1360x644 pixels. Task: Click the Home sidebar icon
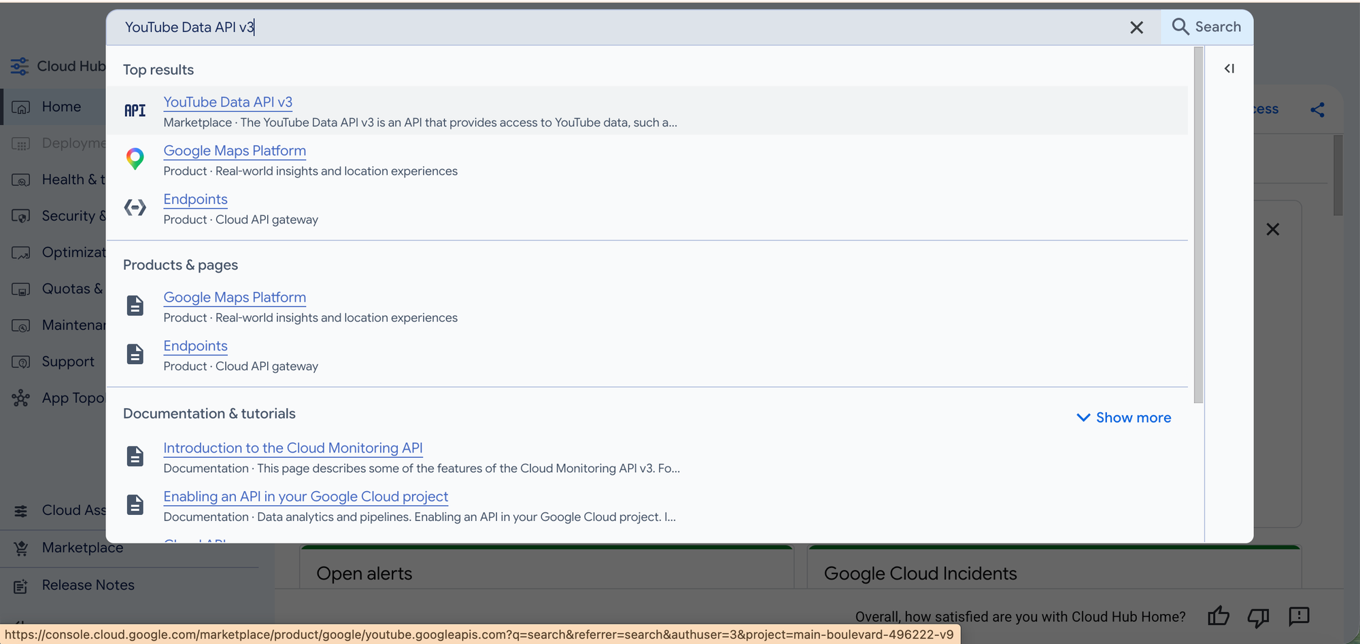21,107
